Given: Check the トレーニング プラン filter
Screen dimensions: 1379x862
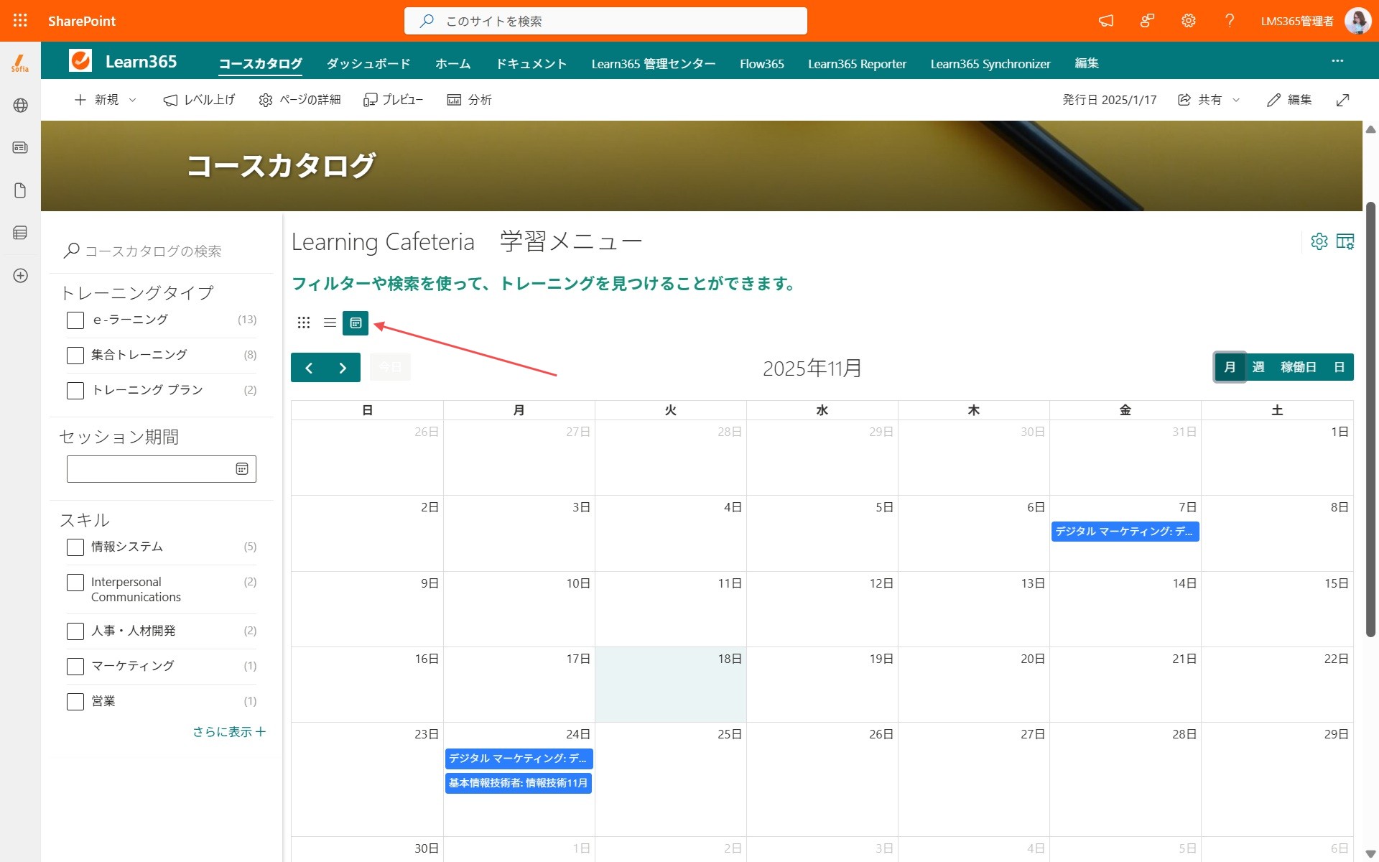Looking at the screenshot, I should pos(75,391).
